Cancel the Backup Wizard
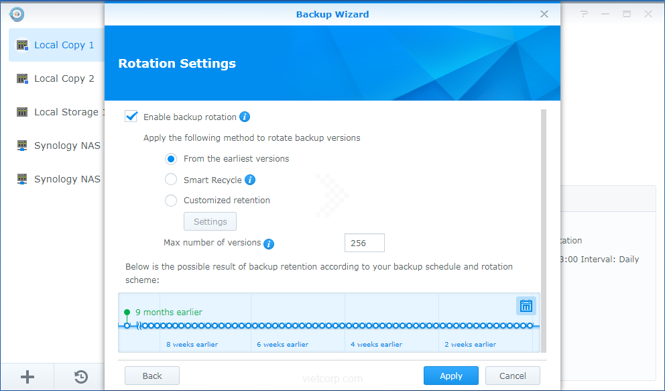665x391 pixels. click(512, 376)
